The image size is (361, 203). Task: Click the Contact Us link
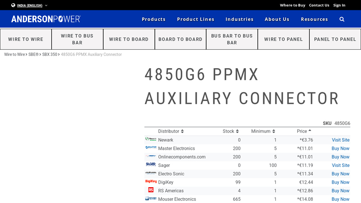pos(319,5)
